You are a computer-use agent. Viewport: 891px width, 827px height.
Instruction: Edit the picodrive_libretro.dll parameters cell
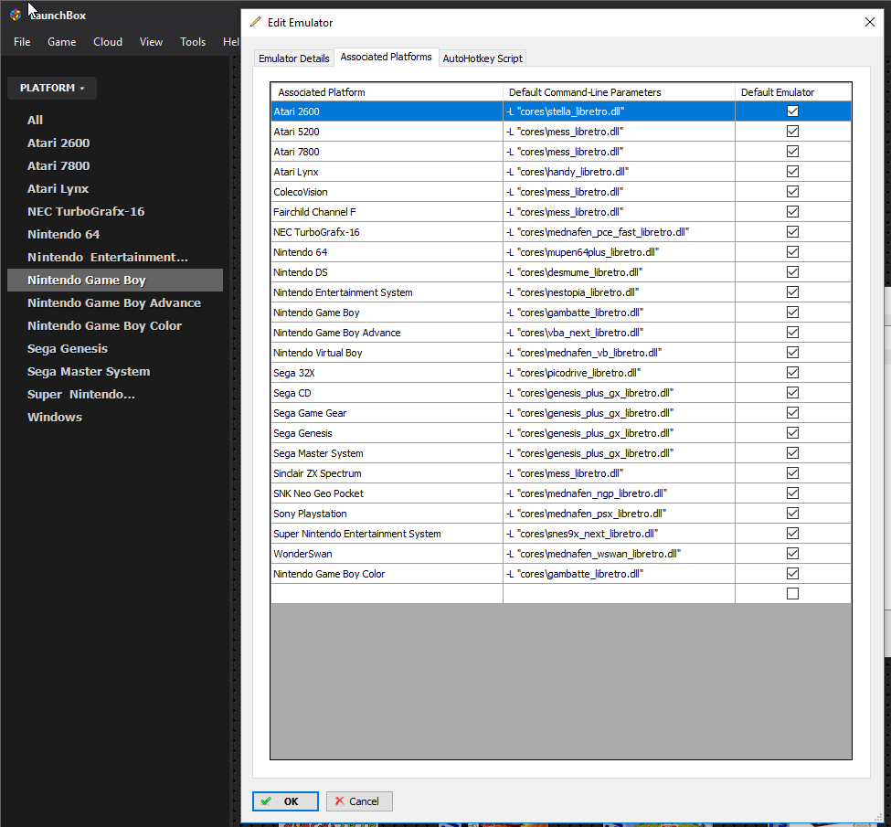(619, 373)
